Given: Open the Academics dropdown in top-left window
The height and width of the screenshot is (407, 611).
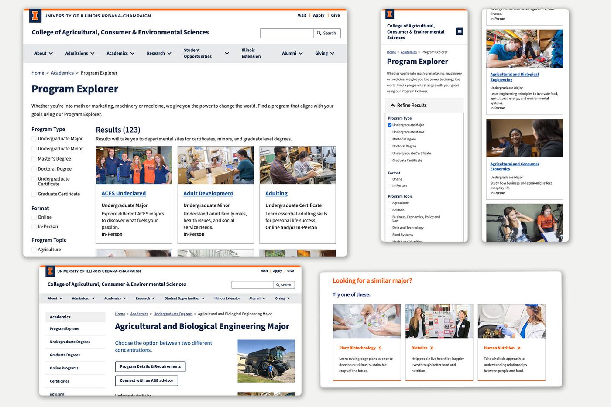Looking at the screenshot, I should tap(120, 53).
